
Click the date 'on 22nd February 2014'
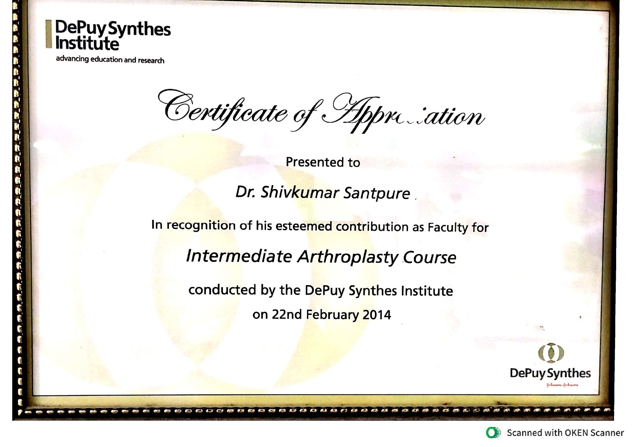click(322, 315)
